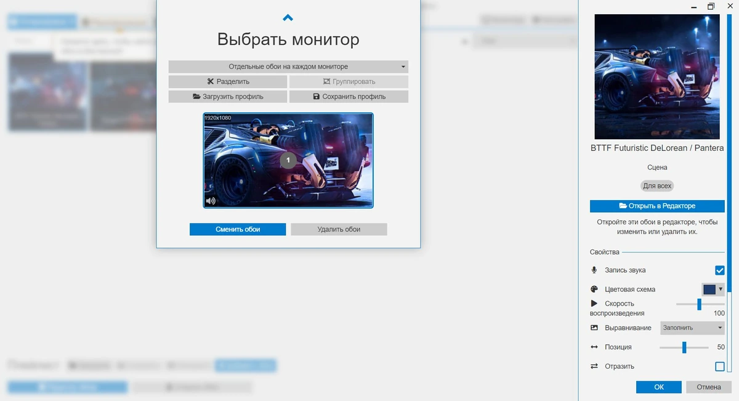Restore the window using the title bar button
The image size is (739, 401).
pos(711,7)
